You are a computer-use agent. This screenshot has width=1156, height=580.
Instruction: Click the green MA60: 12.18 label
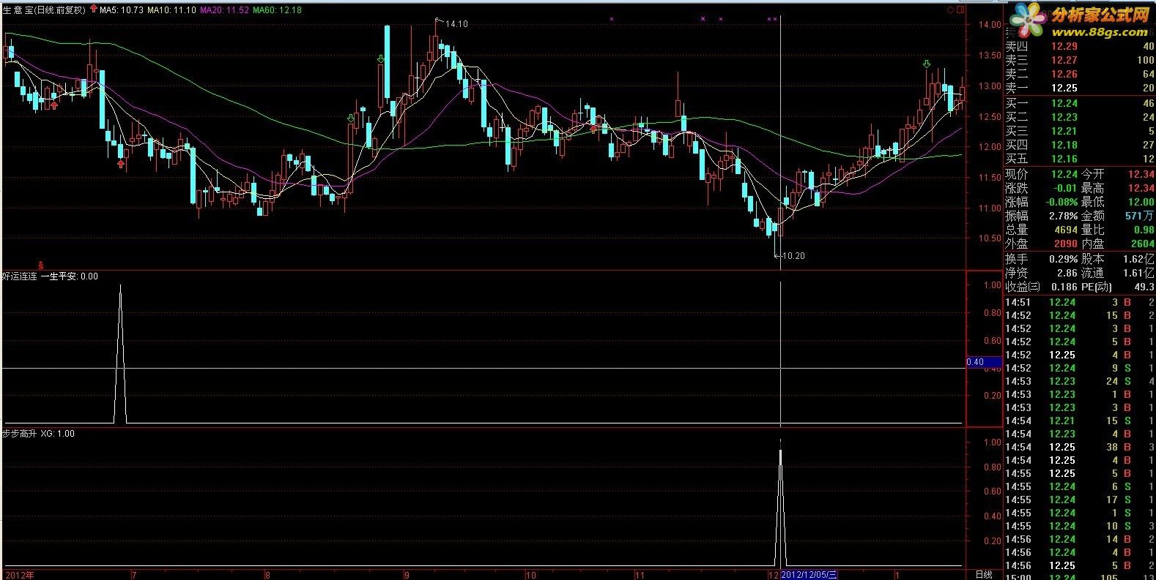coord(277,10)
